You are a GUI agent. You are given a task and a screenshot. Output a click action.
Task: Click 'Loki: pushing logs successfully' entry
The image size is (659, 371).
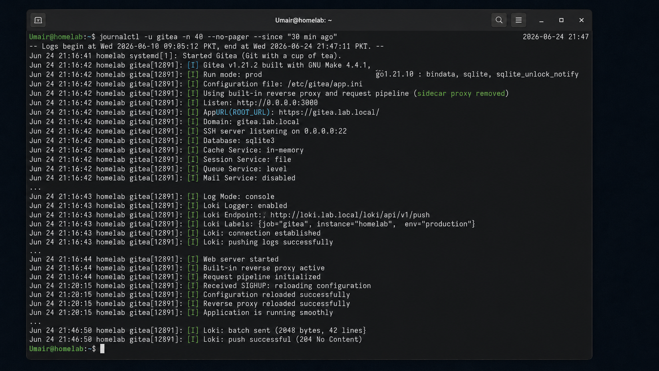click(268, 242)
